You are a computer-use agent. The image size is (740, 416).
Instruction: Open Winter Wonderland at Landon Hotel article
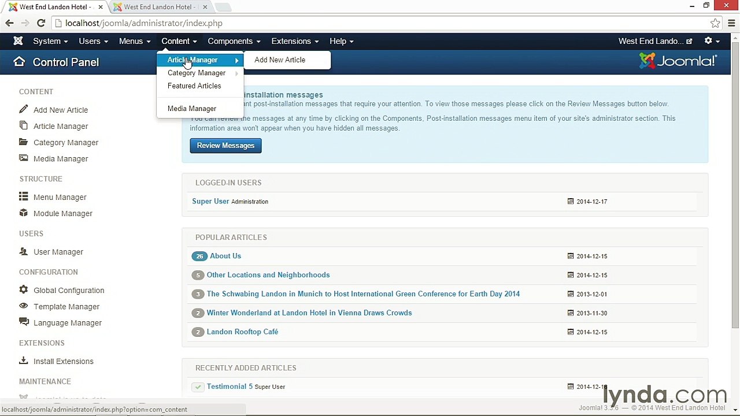(x=309, y=313)
